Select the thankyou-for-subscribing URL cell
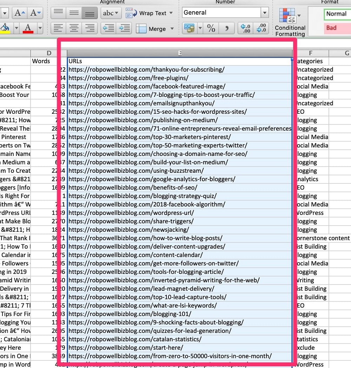This screenshot has height=368, width=351. 180,70
